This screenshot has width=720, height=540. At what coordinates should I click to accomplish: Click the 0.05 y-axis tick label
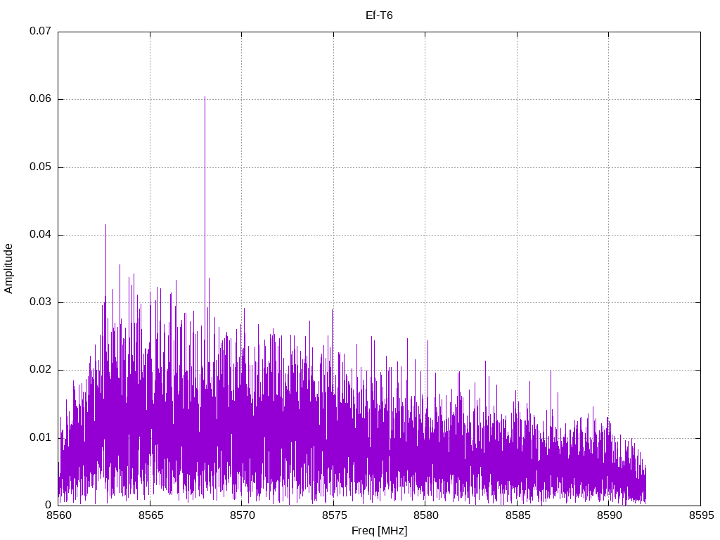[40, 167]
